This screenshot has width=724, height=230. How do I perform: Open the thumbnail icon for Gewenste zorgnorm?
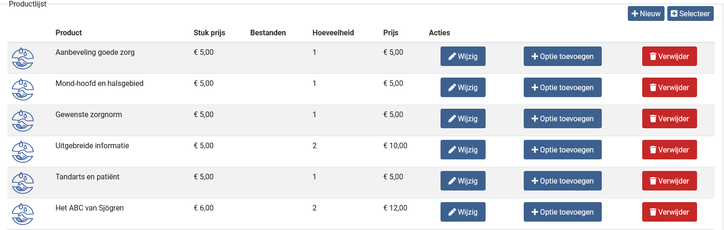click(x=23, y=120)
